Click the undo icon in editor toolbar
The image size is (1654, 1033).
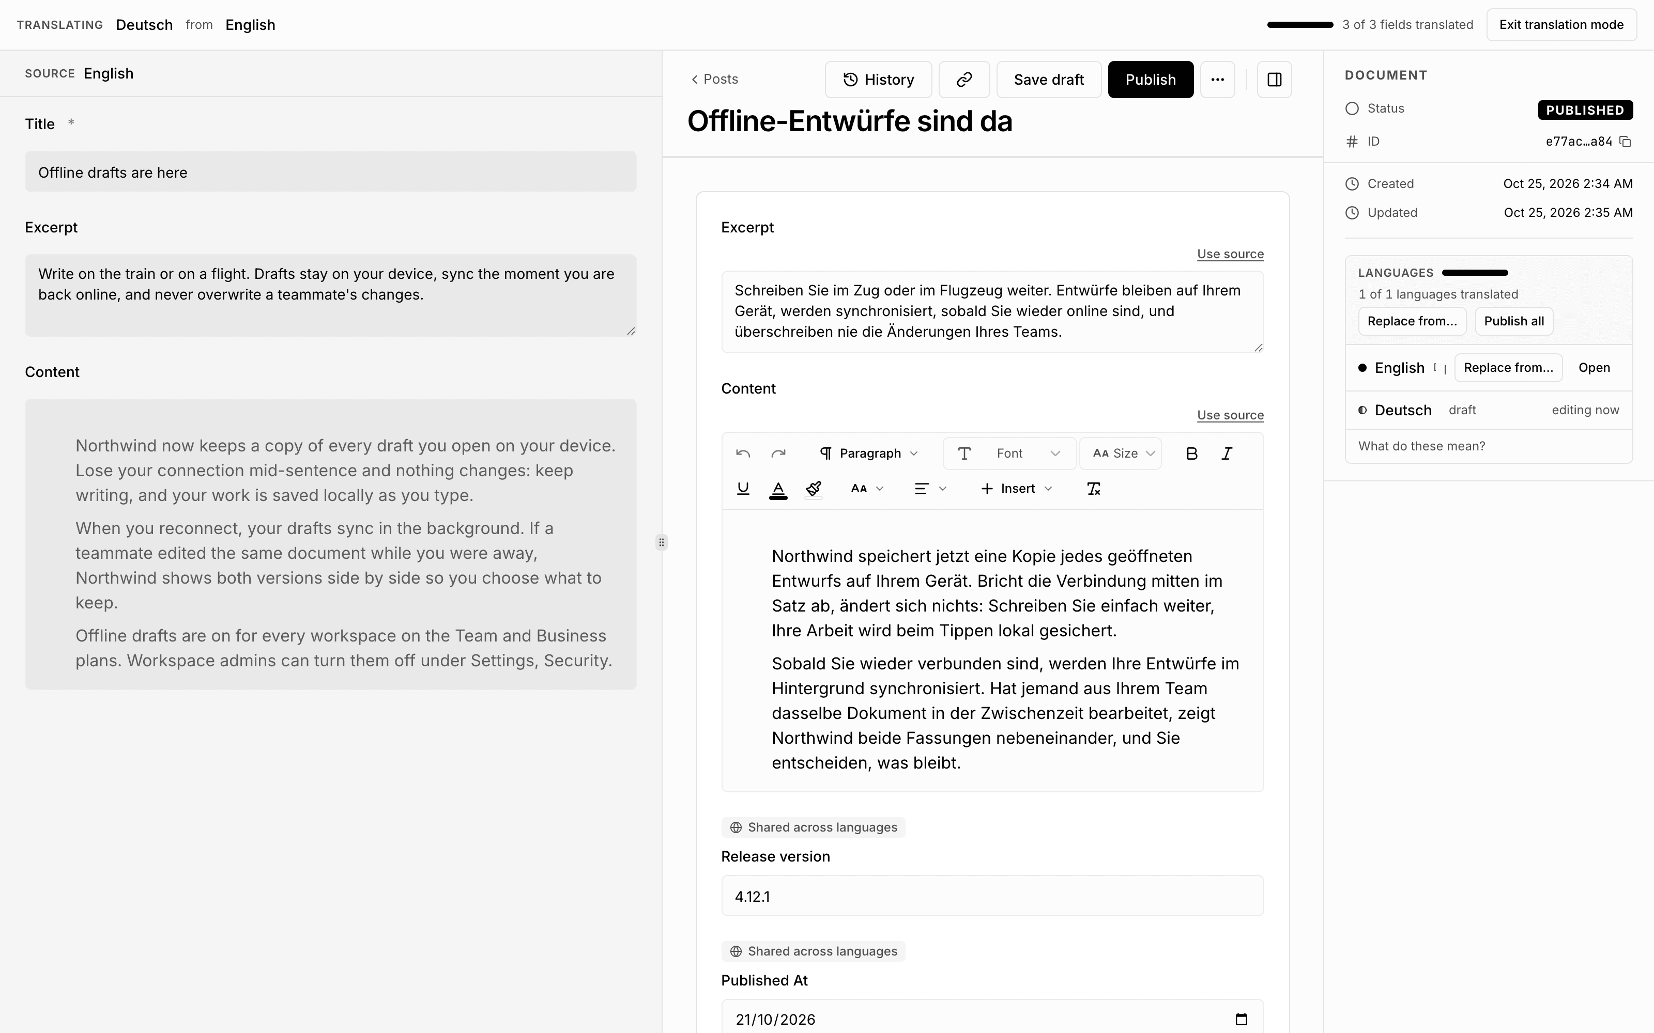[743, 453]
